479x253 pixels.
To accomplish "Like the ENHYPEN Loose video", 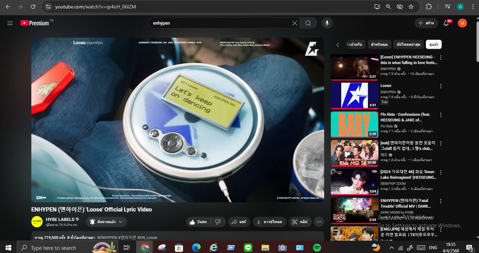I will click(x=198, y=221).
